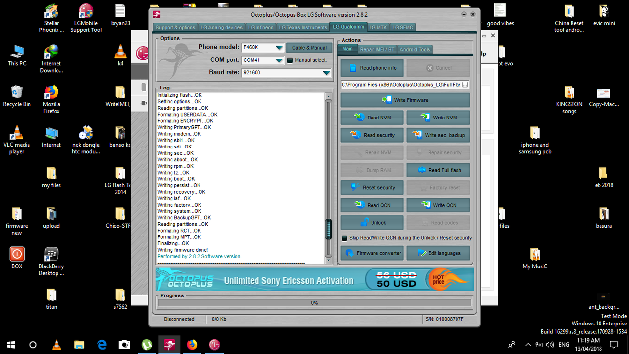The width and height of the screenshot is (629, 354).
Task: Toggle Manual select checkbox for COM port
Action: 290,60
